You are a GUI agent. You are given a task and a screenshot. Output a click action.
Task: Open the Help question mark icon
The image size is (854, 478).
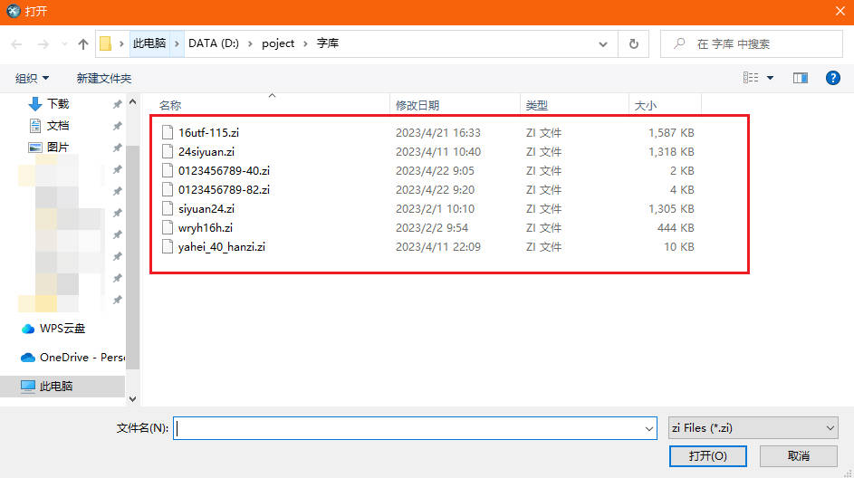832,79
